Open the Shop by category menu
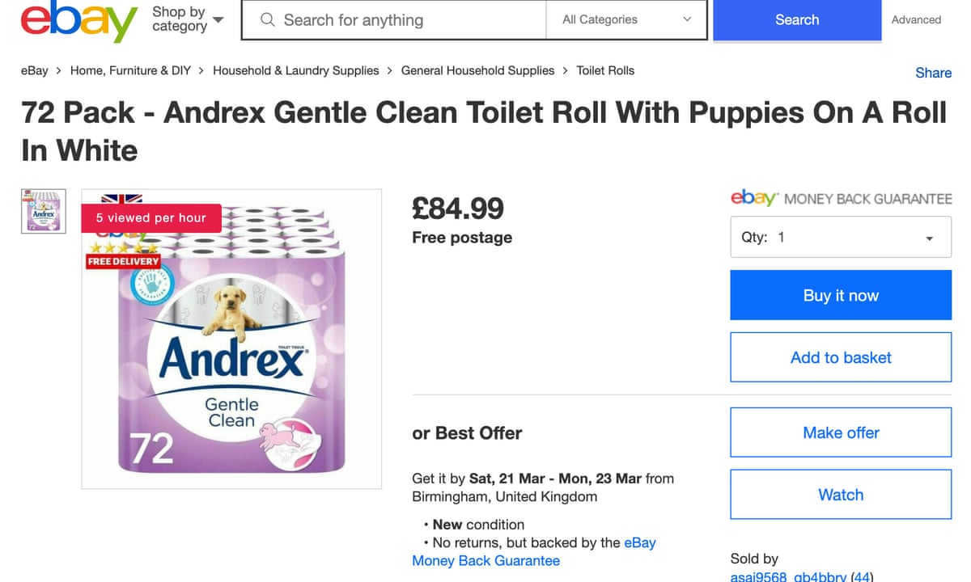 tap(187, 19)
